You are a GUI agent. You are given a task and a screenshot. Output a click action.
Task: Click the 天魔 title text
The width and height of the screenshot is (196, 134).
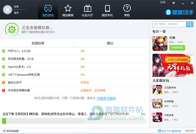pyautogui.click(x=172, y=38)
